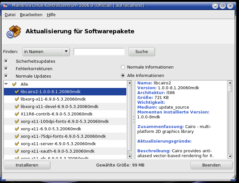Toggle checkmark beside xorg-x11-100dpi-fonts package

click(17, 121)
